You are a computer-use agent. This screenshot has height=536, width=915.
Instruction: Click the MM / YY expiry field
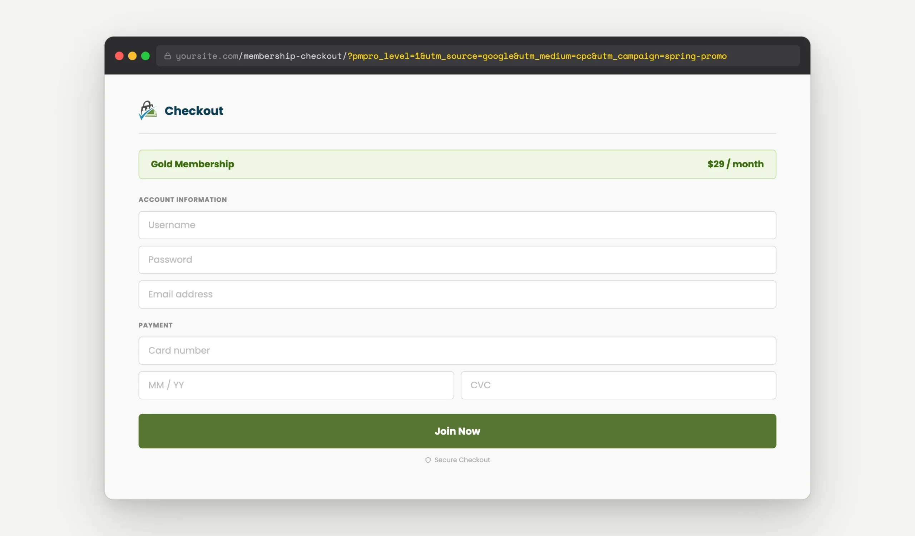296,385
